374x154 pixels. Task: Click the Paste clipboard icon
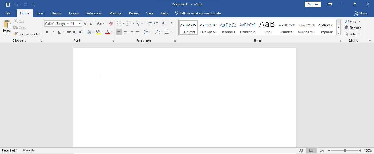pyautogui.click(x=7, y=24)
